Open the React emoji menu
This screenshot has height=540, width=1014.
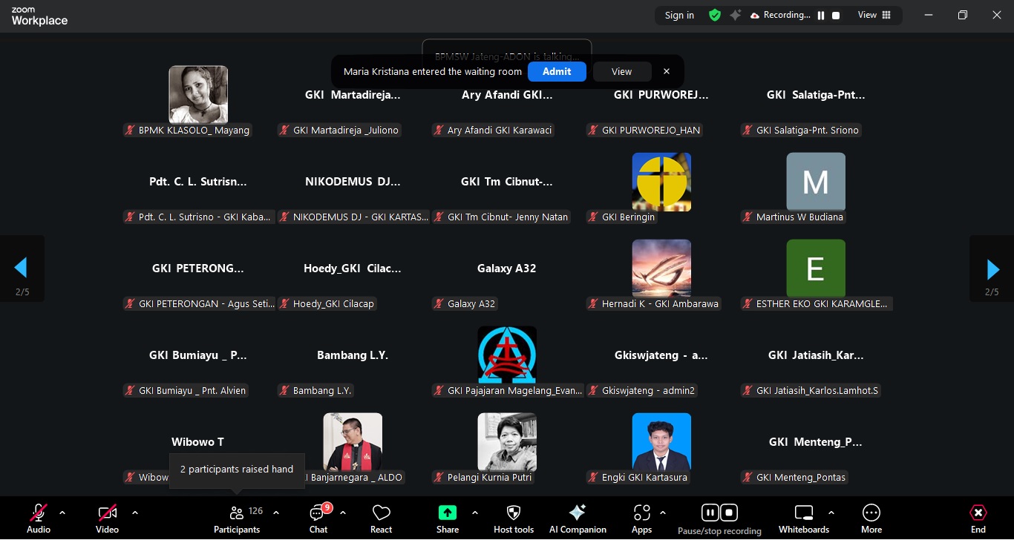tap(381, 518)
